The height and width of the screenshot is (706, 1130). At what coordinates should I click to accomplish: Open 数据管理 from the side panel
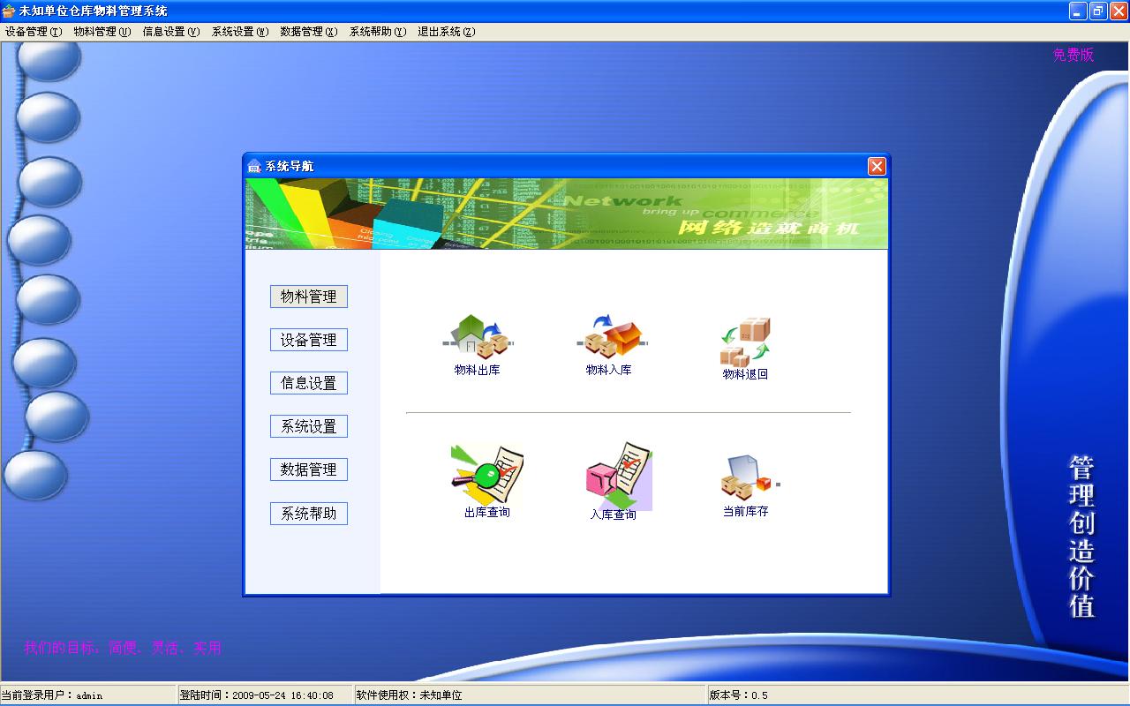(x=309, y=469)
